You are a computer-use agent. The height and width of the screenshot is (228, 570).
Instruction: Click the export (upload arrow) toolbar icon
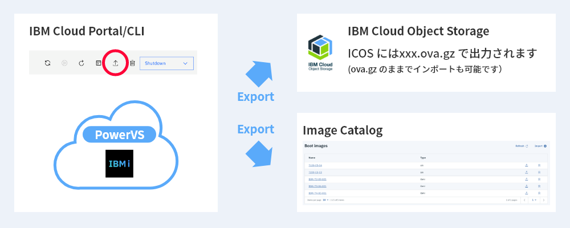[116, 63]
